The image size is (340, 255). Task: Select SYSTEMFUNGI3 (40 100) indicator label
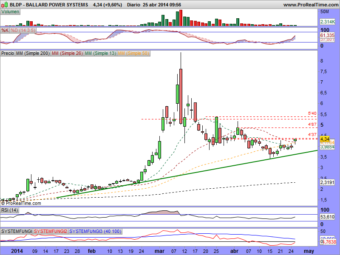(95, 231)
